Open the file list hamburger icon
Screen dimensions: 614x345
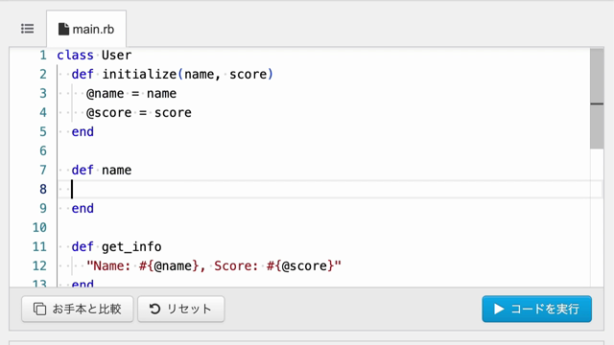(x=28, y=29)
